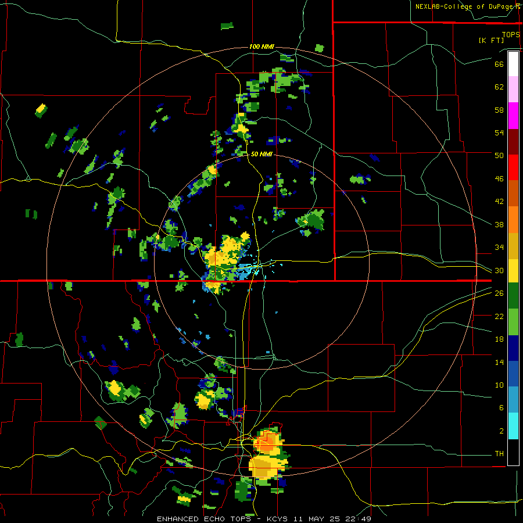Click the '6' legend value

pos(501,408)
